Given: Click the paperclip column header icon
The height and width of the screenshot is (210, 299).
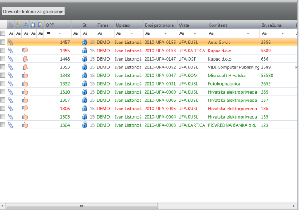Looking at the screenshot, I should click(11, 25).
